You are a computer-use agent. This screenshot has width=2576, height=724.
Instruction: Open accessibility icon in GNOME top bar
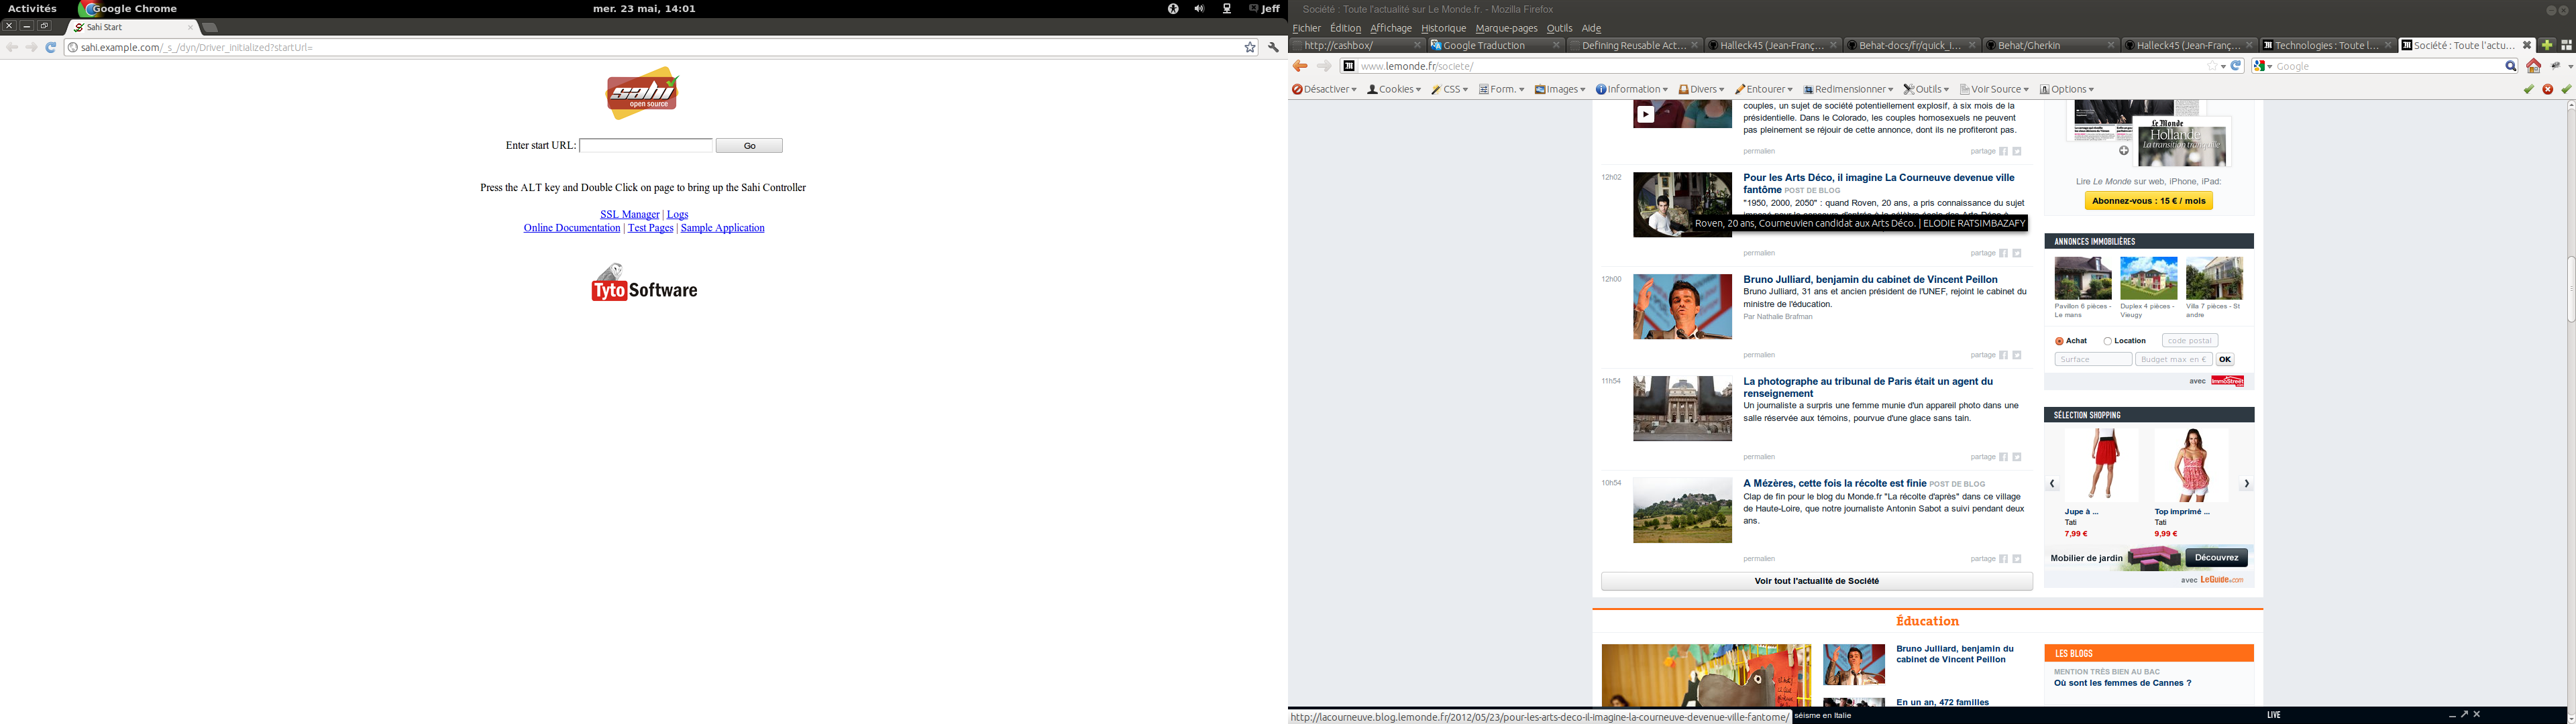1172,8
